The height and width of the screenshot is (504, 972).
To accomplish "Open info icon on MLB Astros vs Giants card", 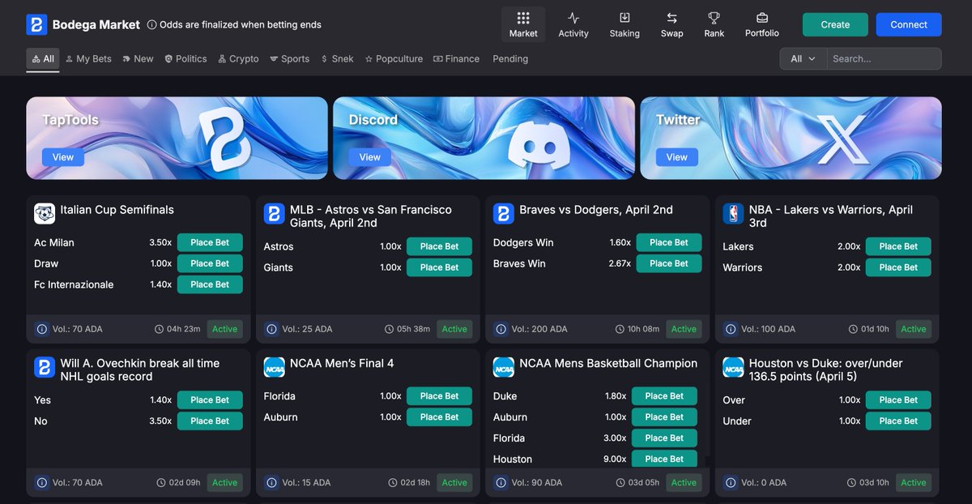I will point(271,329).
